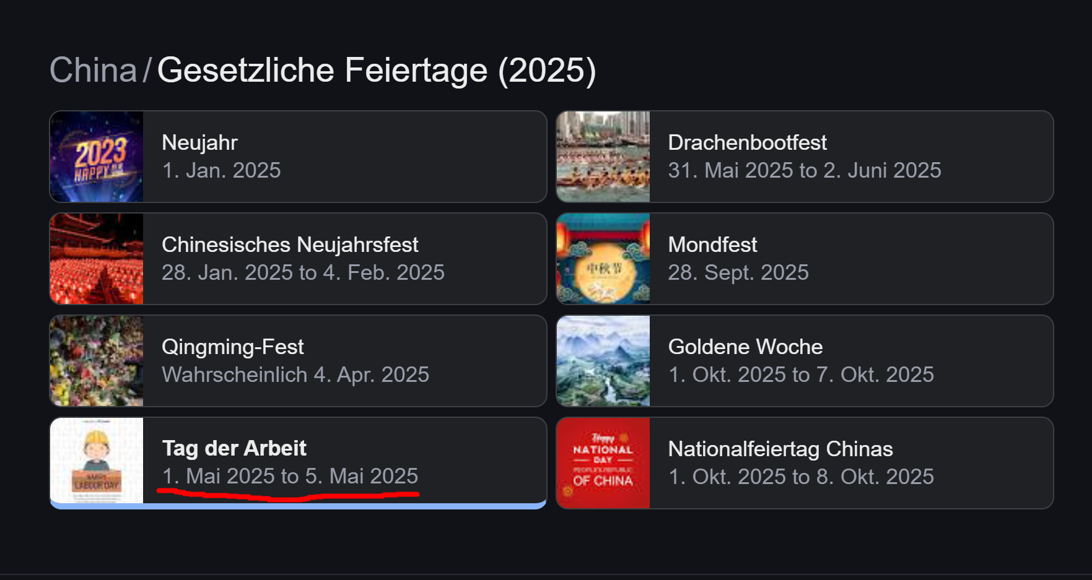
Task: Click the dragon boat race thumbnail
Action: [603, 157]
